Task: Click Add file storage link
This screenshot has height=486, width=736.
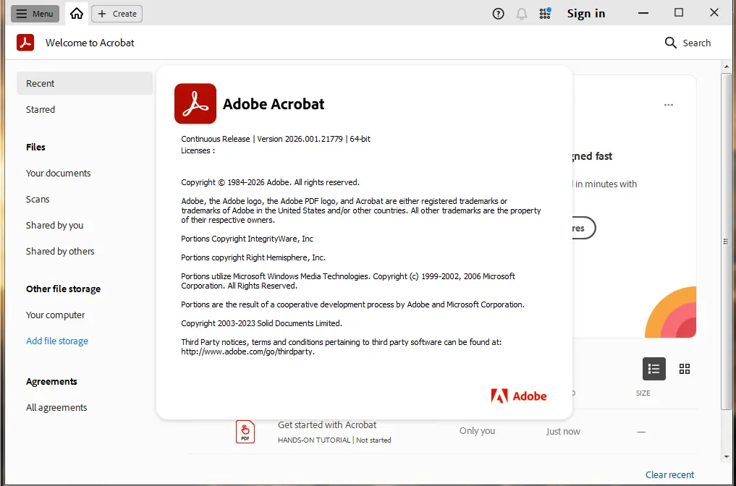Action: 56,341
